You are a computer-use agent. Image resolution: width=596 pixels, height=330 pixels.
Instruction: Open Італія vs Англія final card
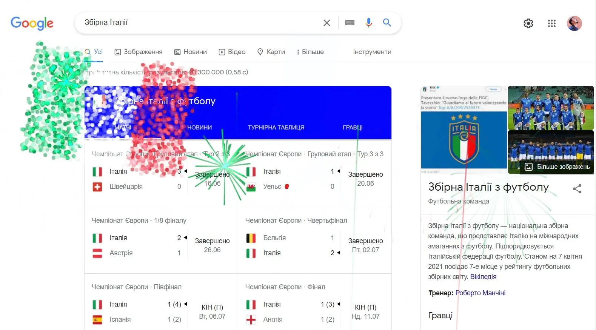coord(315,302)
